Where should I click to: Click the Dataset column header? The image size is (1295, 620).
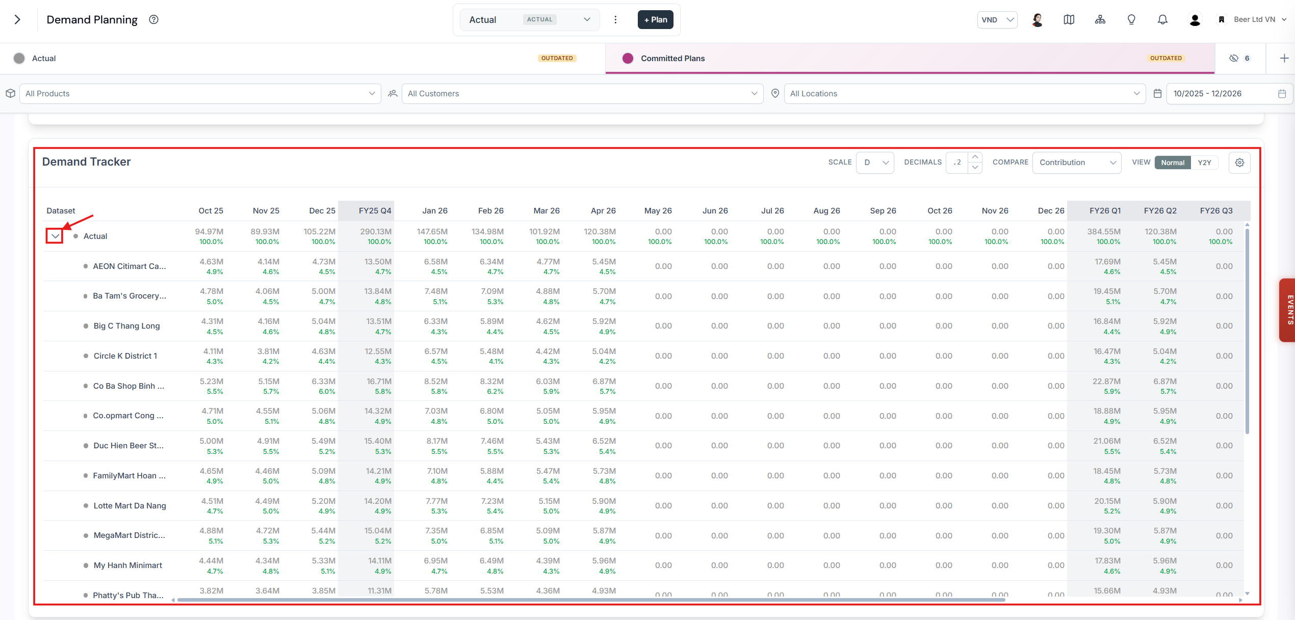[61, 210]
